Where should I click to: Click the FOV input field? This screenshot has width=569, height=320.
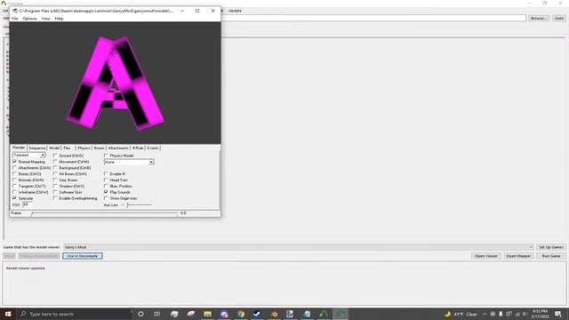28,204
